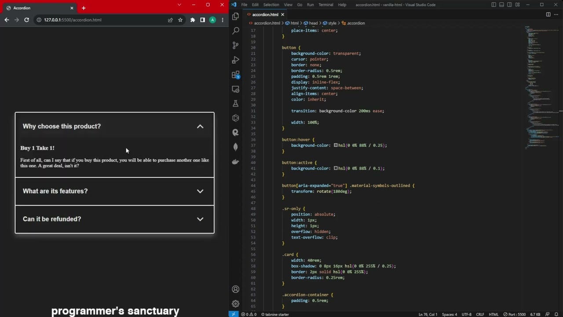Click tabnine starter in status bar

[275, 314]
